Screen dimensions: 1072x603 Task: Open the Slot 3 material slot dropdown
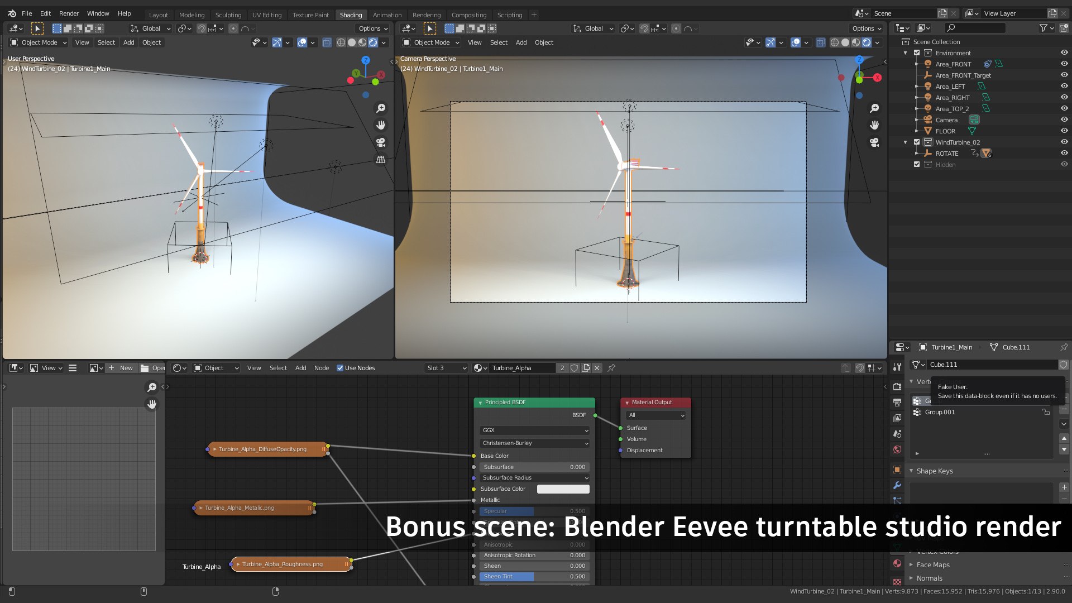(x=446, y=368)
